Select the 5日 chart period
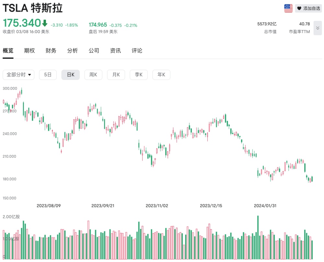The height and width of the screenshot is (262, 324). (48, 75)
